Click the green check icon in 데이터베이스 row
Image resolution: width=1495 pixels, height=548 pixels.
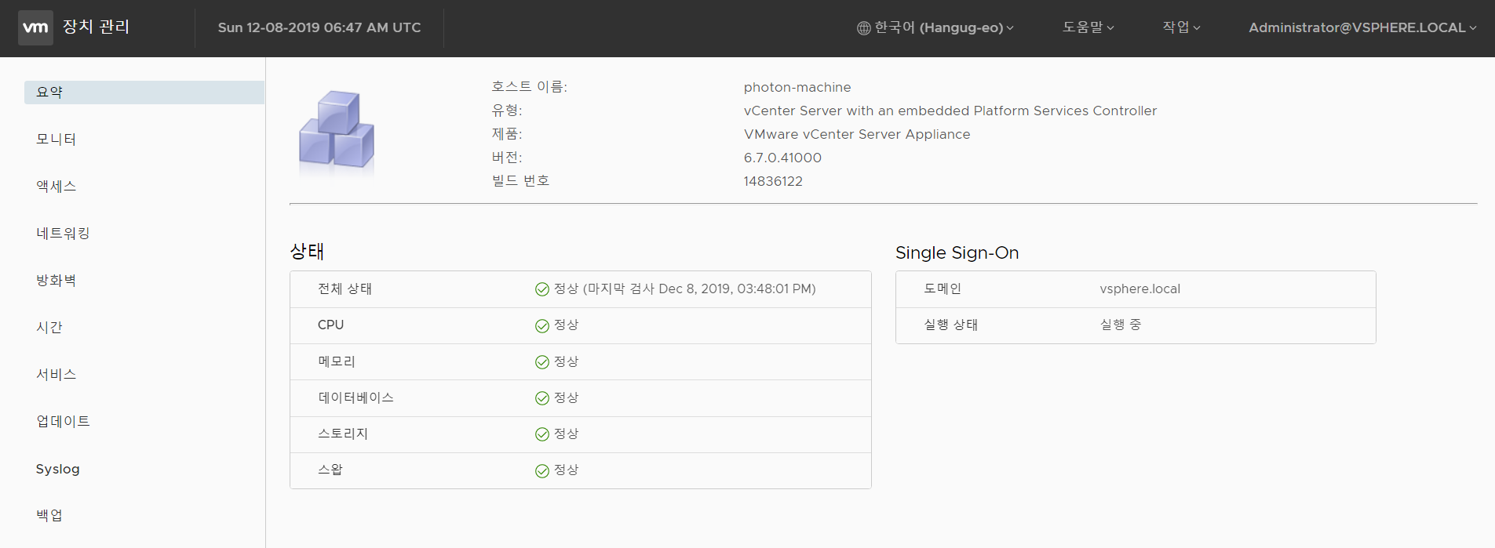click(x=541, y=398)
